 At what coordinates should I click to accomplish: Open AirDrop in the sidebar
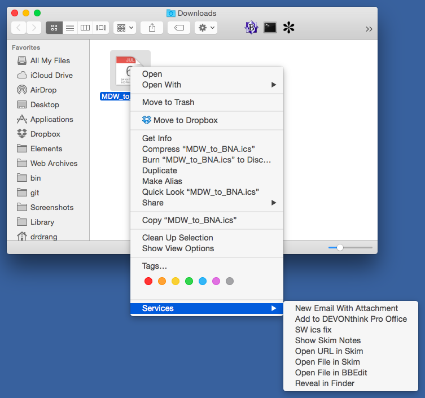43,90
